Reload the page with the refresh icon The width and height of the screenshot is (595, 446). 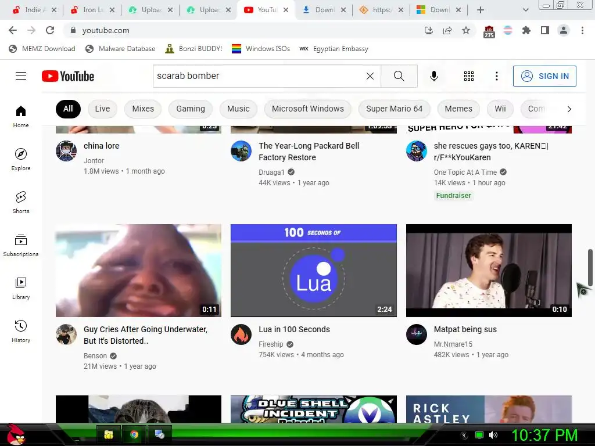[50, 30]
